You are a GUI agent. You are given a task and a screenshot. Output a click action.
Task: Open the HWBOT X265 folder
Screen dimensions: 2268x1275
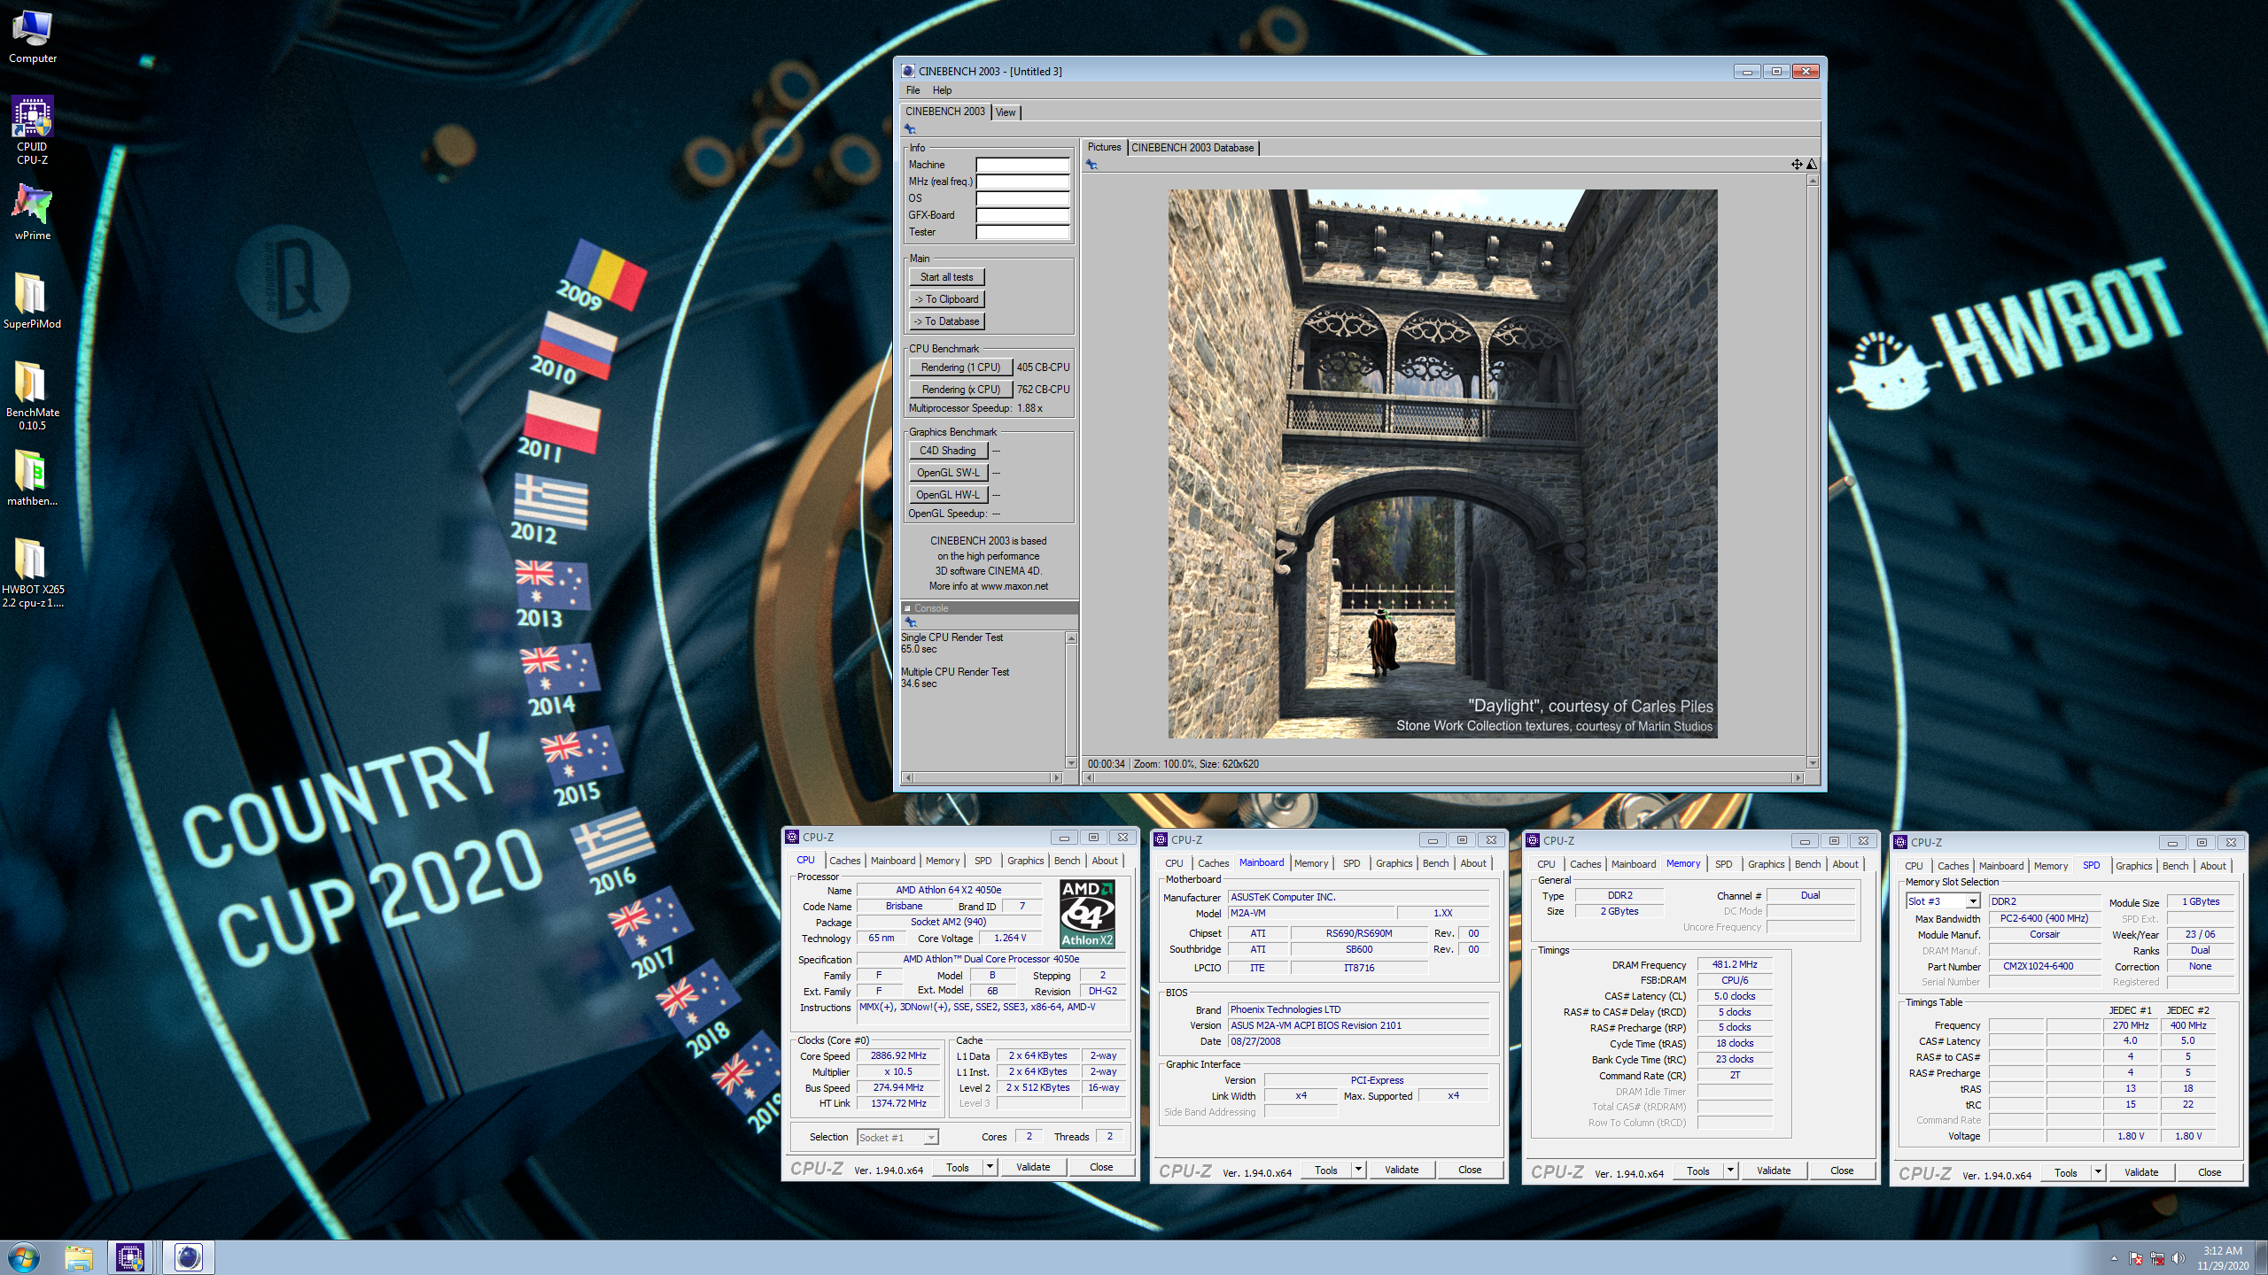pyautogui.click(x=33, y=573)
